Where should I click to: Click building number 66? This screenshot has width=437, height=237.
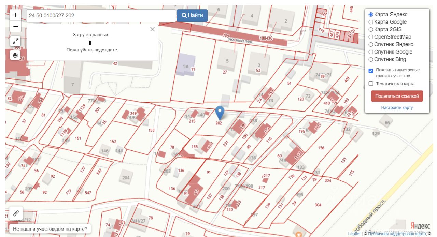(387, 123)
